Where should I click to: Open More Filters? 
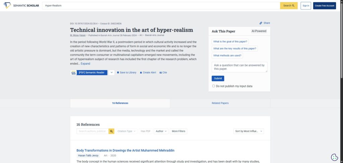(179, 131)
